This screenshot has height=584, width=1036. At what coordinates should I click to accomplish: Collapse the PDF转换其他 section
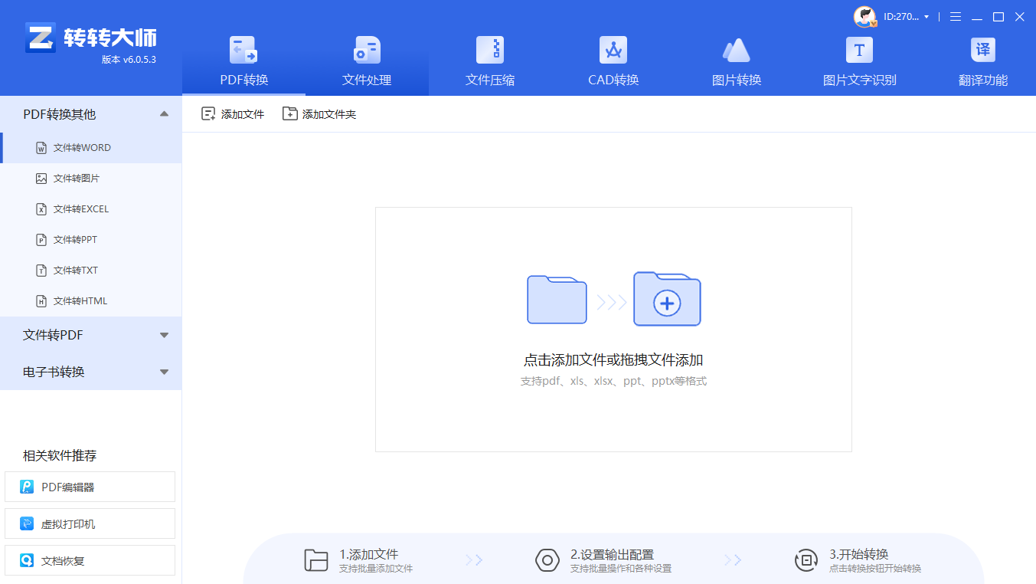[x=163, y=113]
